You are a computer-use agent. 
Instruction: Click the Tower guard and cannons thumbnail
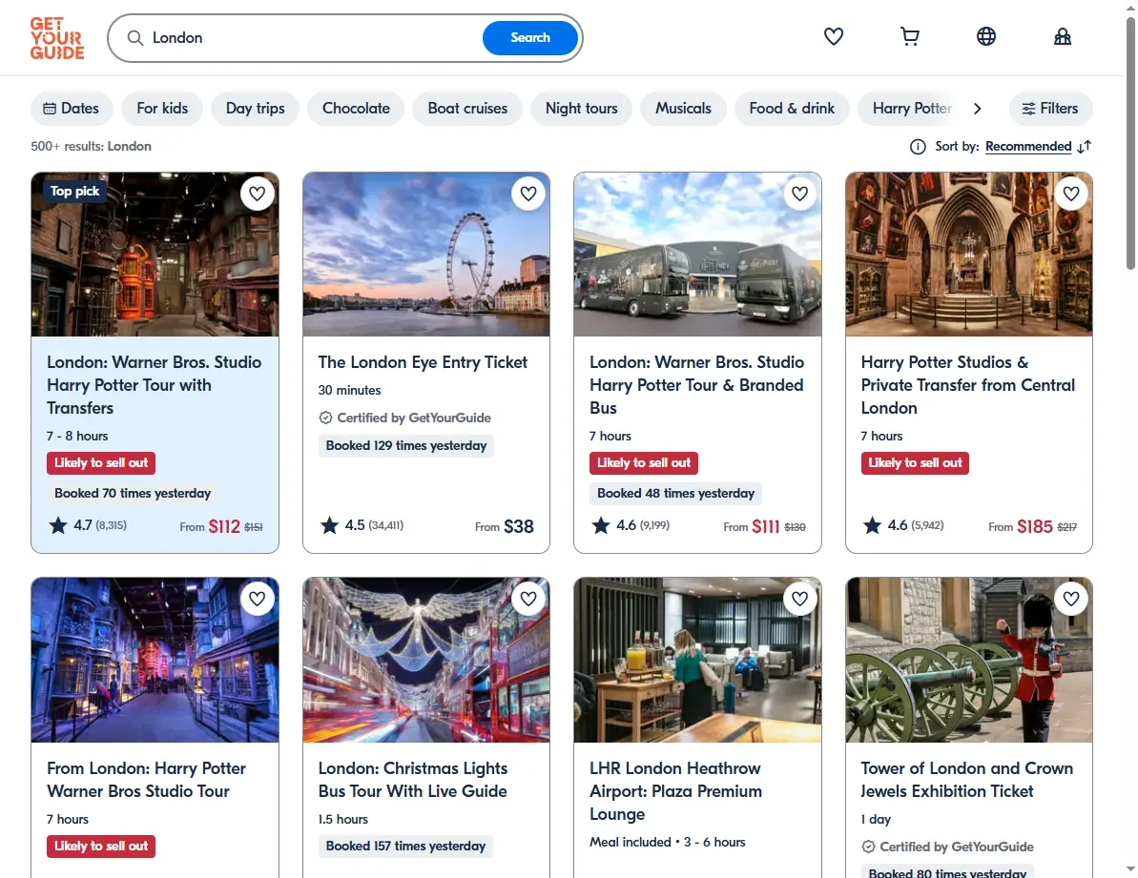pos(969,660)
